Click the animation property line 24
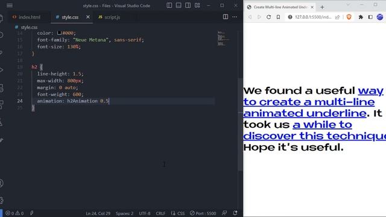The height and width of the screenshot is (217, 386). point(73,101)
